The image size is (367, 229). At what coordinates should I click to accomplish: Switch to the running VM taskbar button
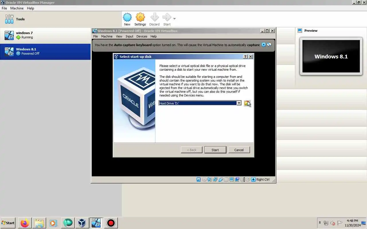(97, 223)
